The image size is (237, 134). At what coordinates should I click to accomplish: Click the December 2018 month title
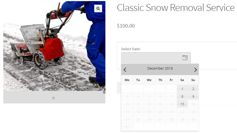[160, 69]
